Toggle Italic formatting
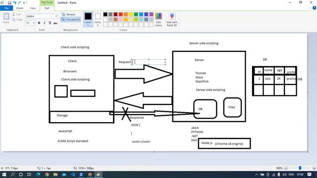Image resolution: width=317 pixels, height=178 pixels. [45, 23]
